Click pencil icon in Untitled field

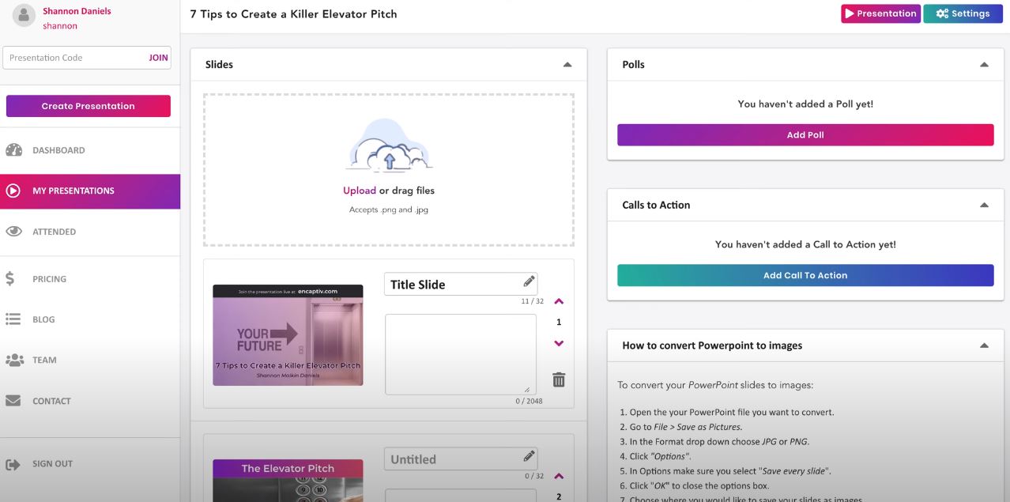[x=529, y=456]
